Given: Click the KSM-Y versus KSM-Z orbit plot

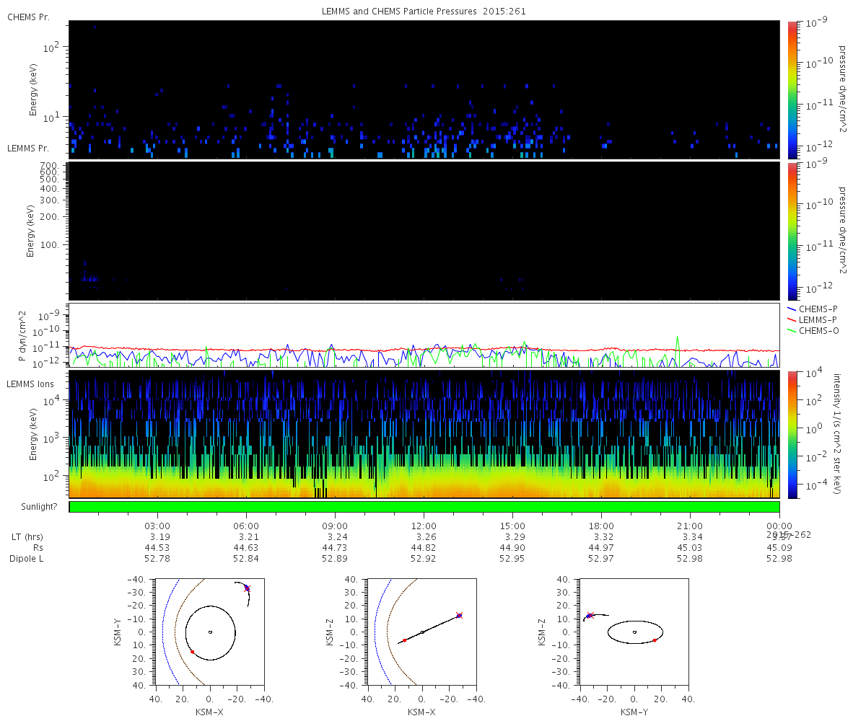Looking at the screenshot, I should click(x=634, y=632).
